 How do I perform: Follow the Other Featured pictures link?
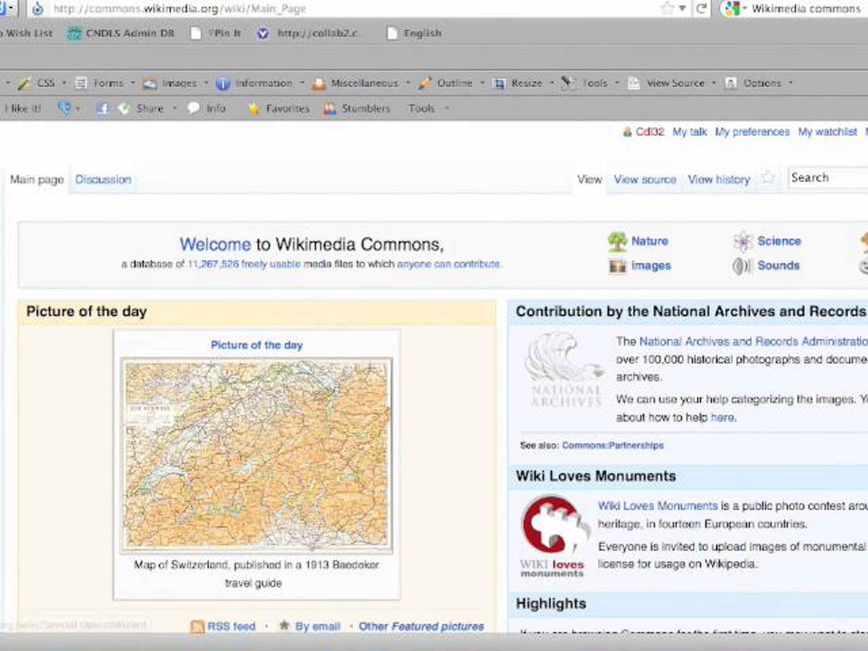click(421, 626)
